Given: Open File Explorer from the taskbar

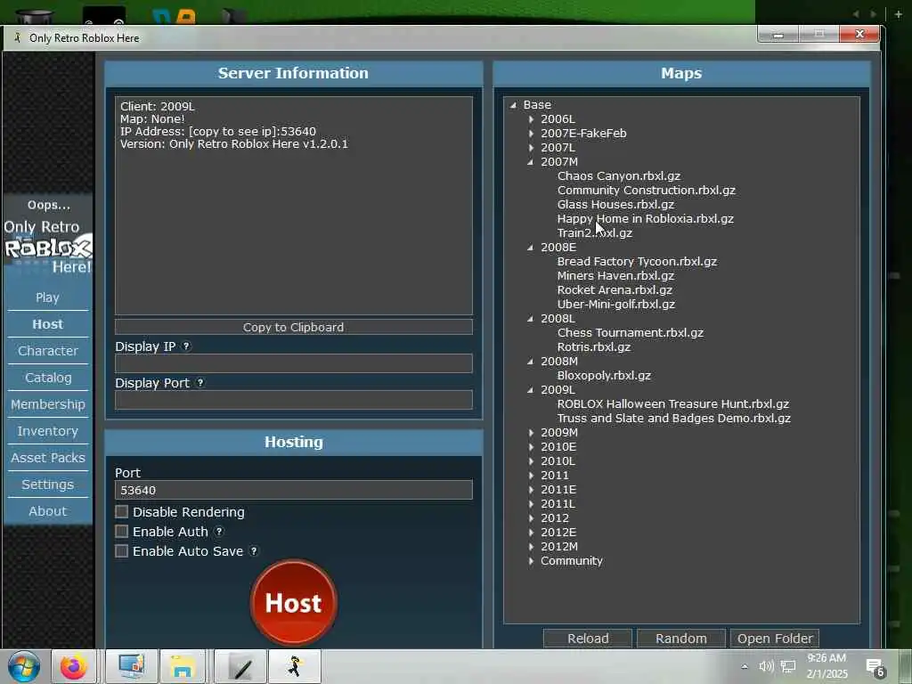Looking at the screenshot, I should click(182, 666).
